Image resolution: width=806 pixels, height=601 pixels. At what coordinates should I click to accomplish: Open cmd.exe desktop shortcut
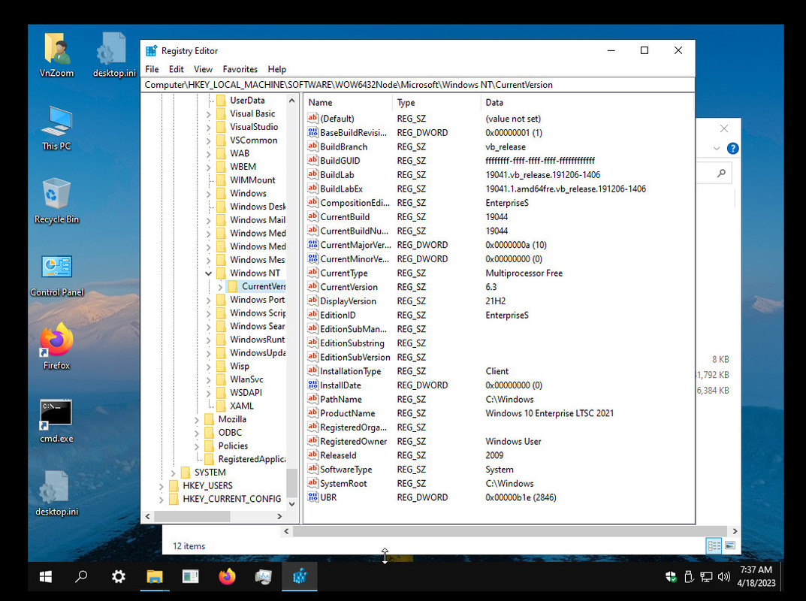point(56,421)
